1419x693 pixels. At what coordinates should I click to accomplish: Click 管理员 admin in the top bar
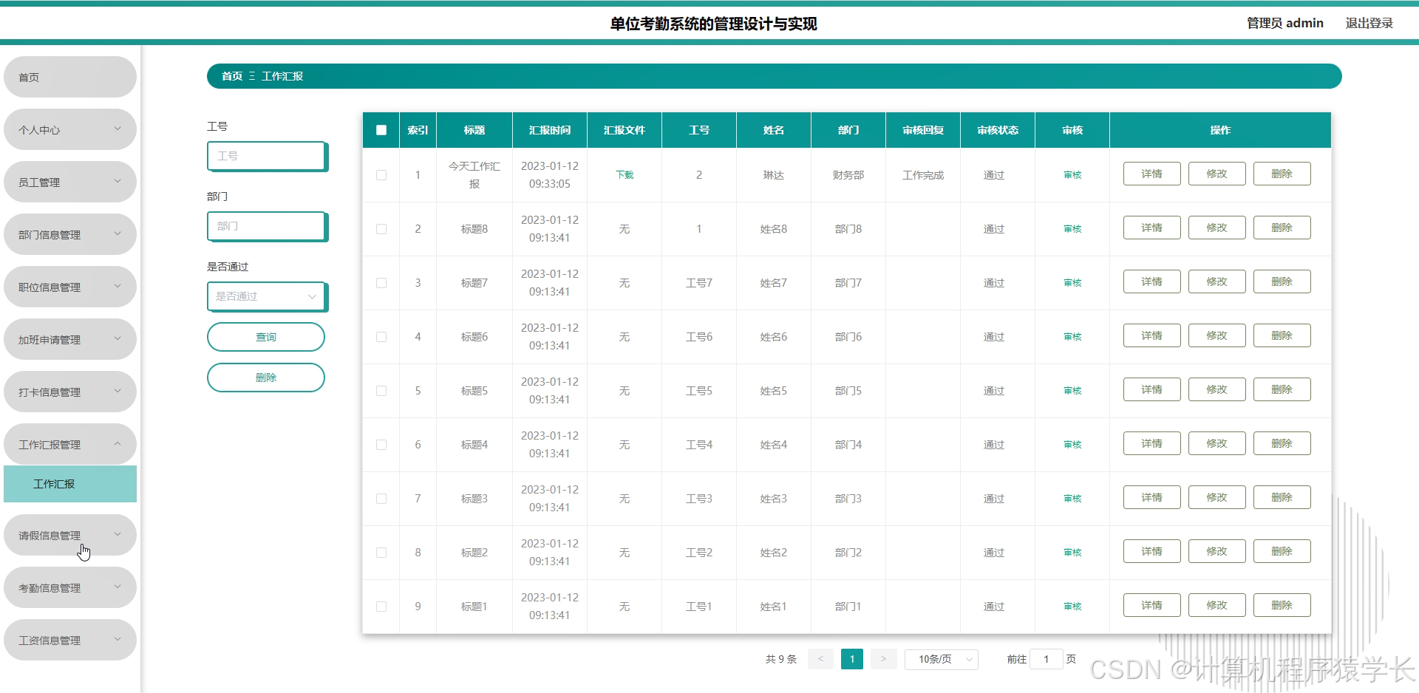[1284, 23]
